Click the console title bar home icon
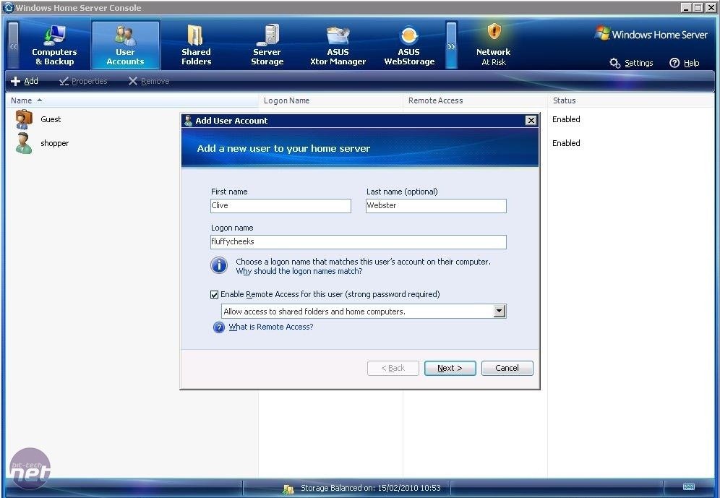 pyautogui.click(x=8, y=7)
